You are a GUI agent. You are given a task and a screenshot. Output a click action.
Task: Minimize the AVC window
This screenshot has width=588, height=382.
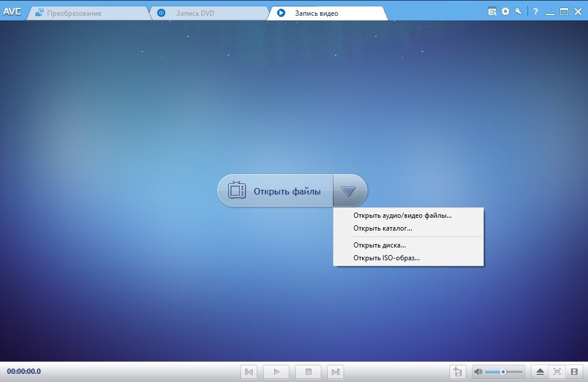(550, 14)
